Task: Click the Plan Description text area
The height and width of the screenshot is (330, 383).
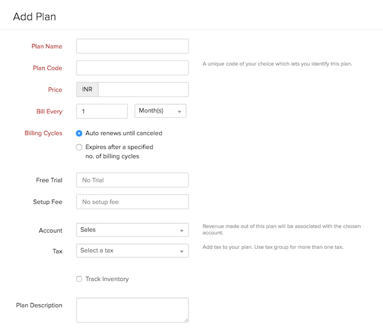Action: 132,310
